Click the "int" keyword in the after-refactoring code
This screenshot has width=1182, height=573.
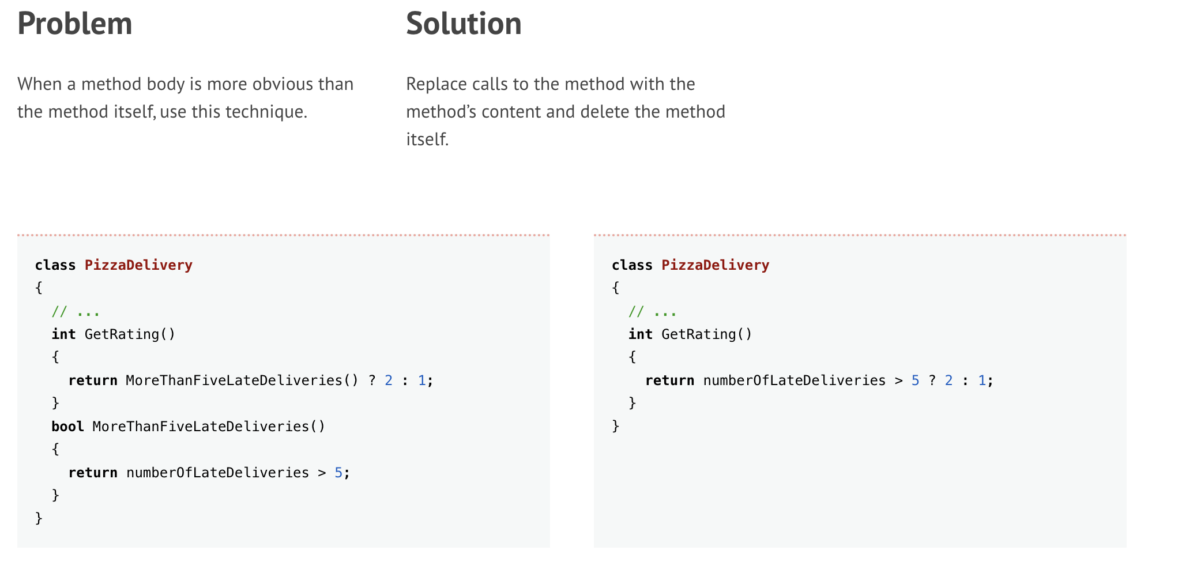640,334
